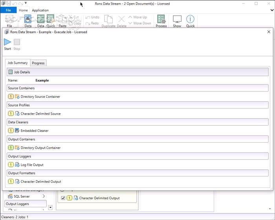Switch to the Progress tab

point(38,63)
